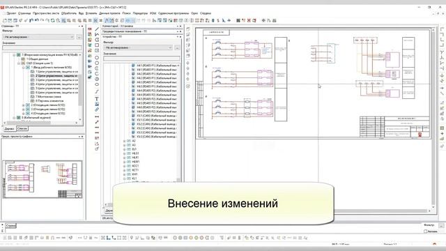The width and height of the screenshot is (446, 251).
Task: Select the Spline curve drawing tool
Action: [97, 91]
